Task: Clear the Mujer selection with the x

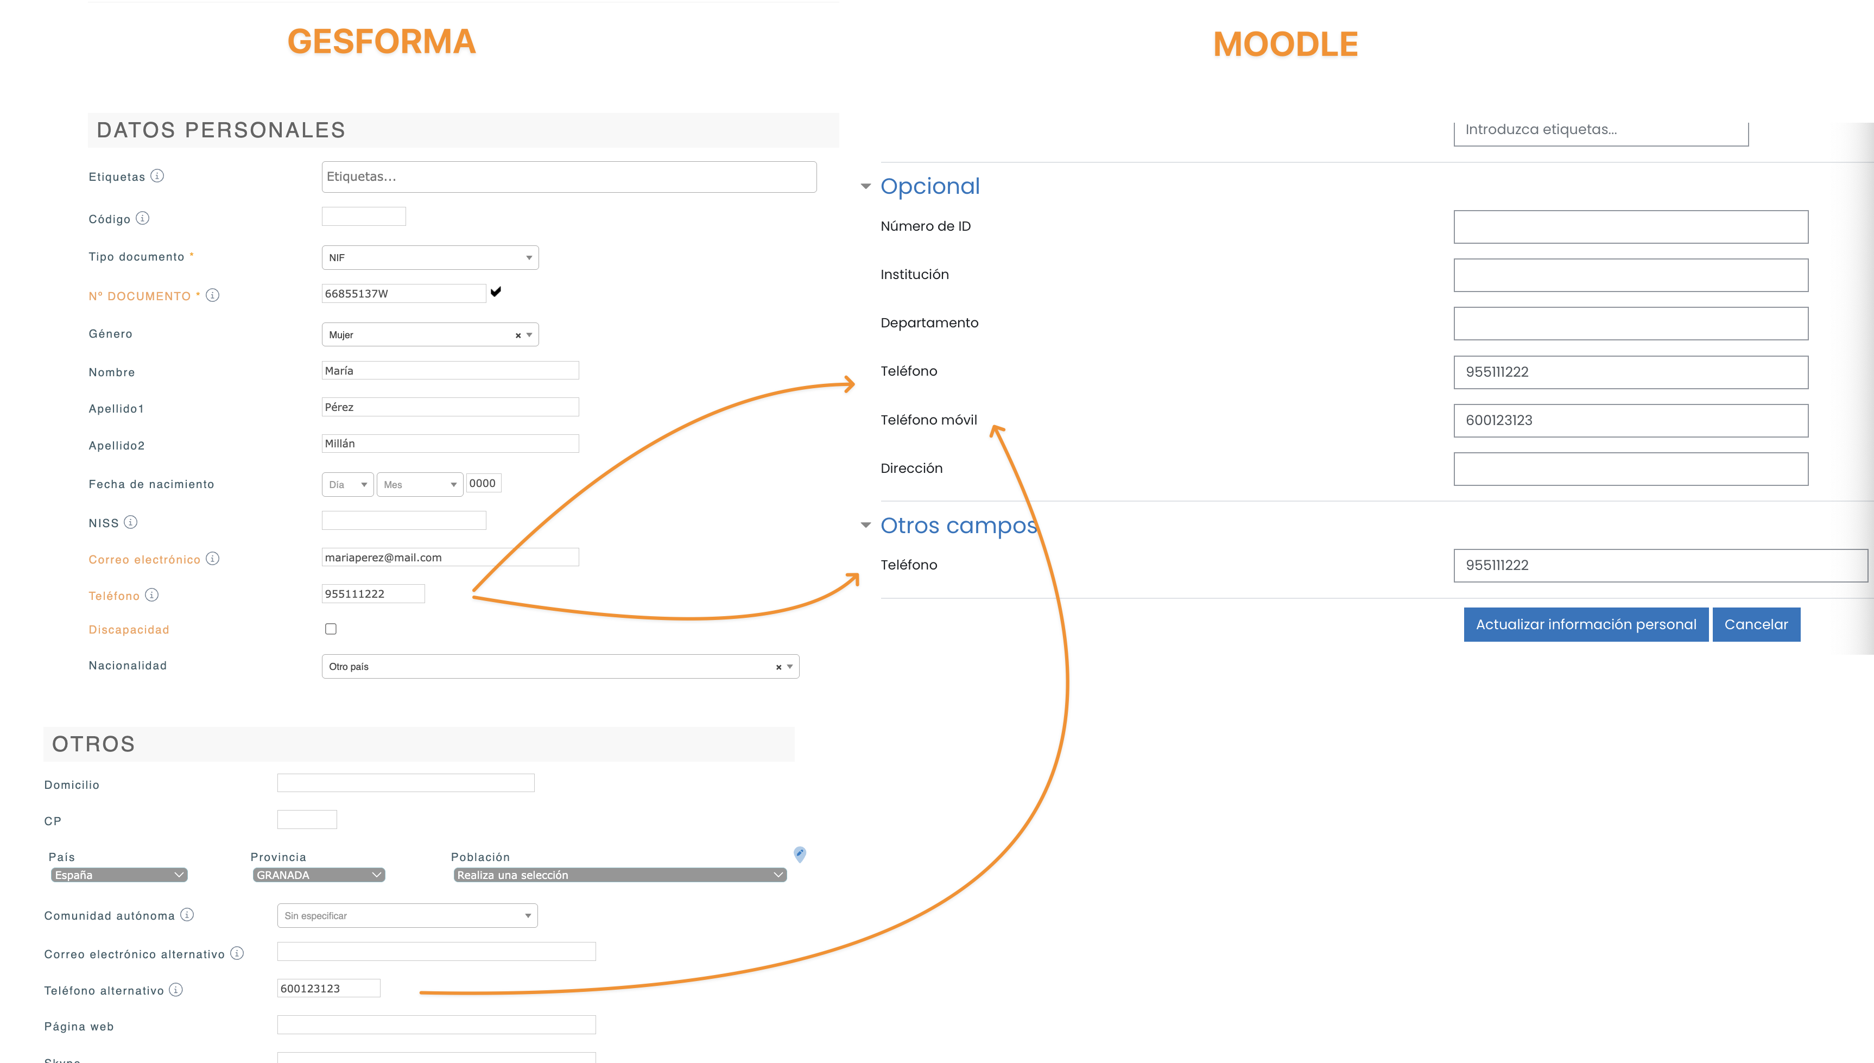Action: [x=518, y=335]
